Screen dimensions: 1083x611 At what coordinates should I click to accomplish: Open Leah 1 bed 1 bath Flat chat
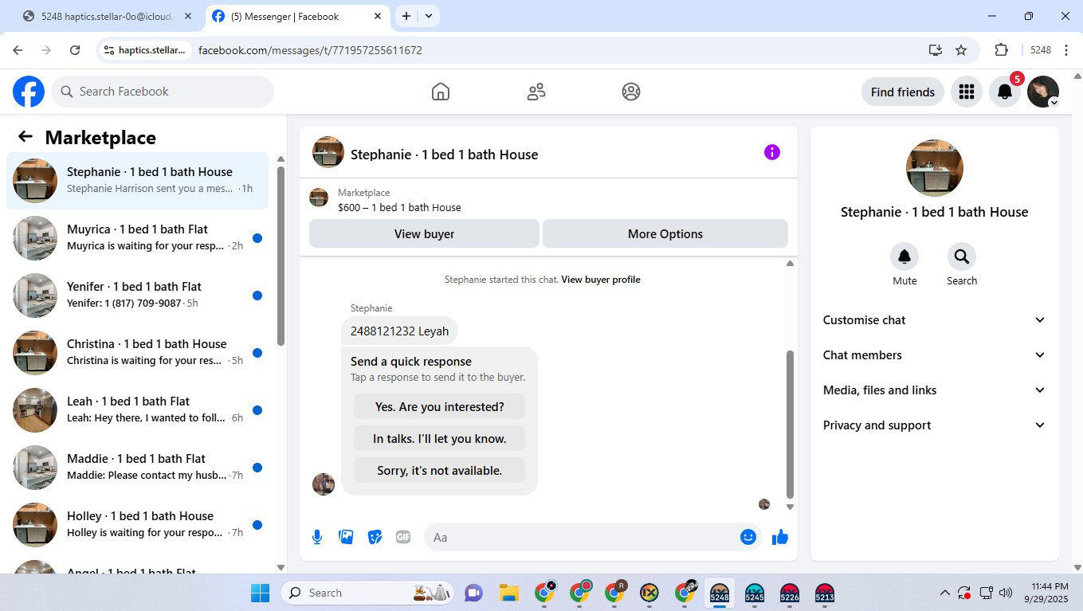pos(138,410)
